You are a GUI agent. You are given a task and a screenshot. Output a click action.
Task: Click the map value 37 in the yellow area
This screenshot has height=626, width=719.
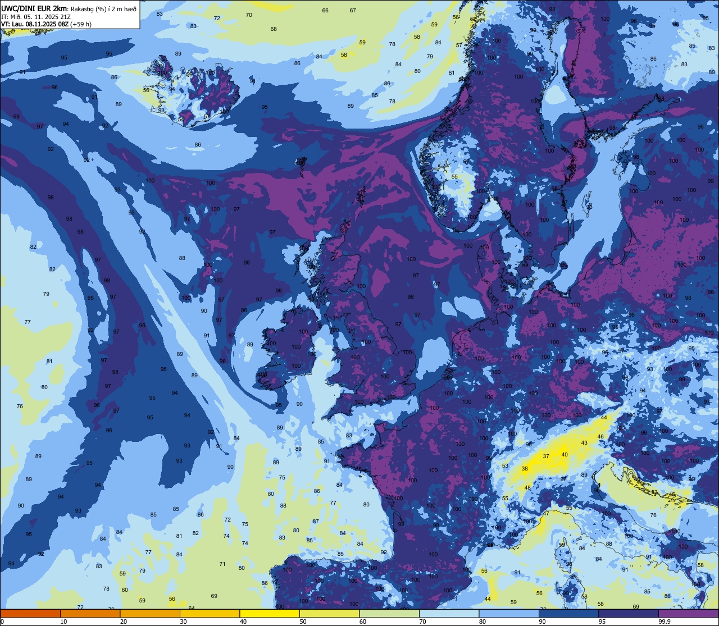click(x=545, y=456)
